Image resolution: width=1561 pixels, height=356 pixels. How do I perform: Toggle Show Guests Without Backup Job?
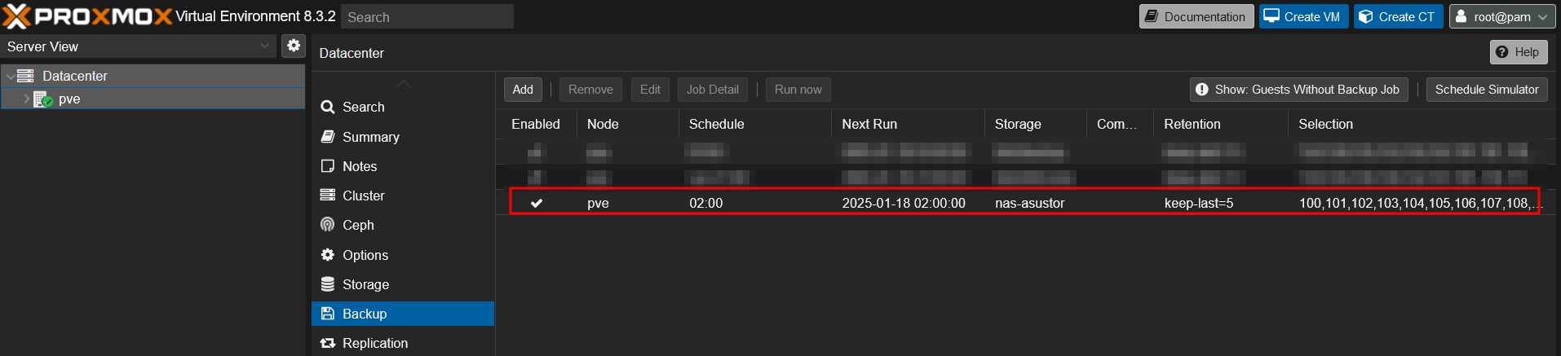tap(1298, 90)
